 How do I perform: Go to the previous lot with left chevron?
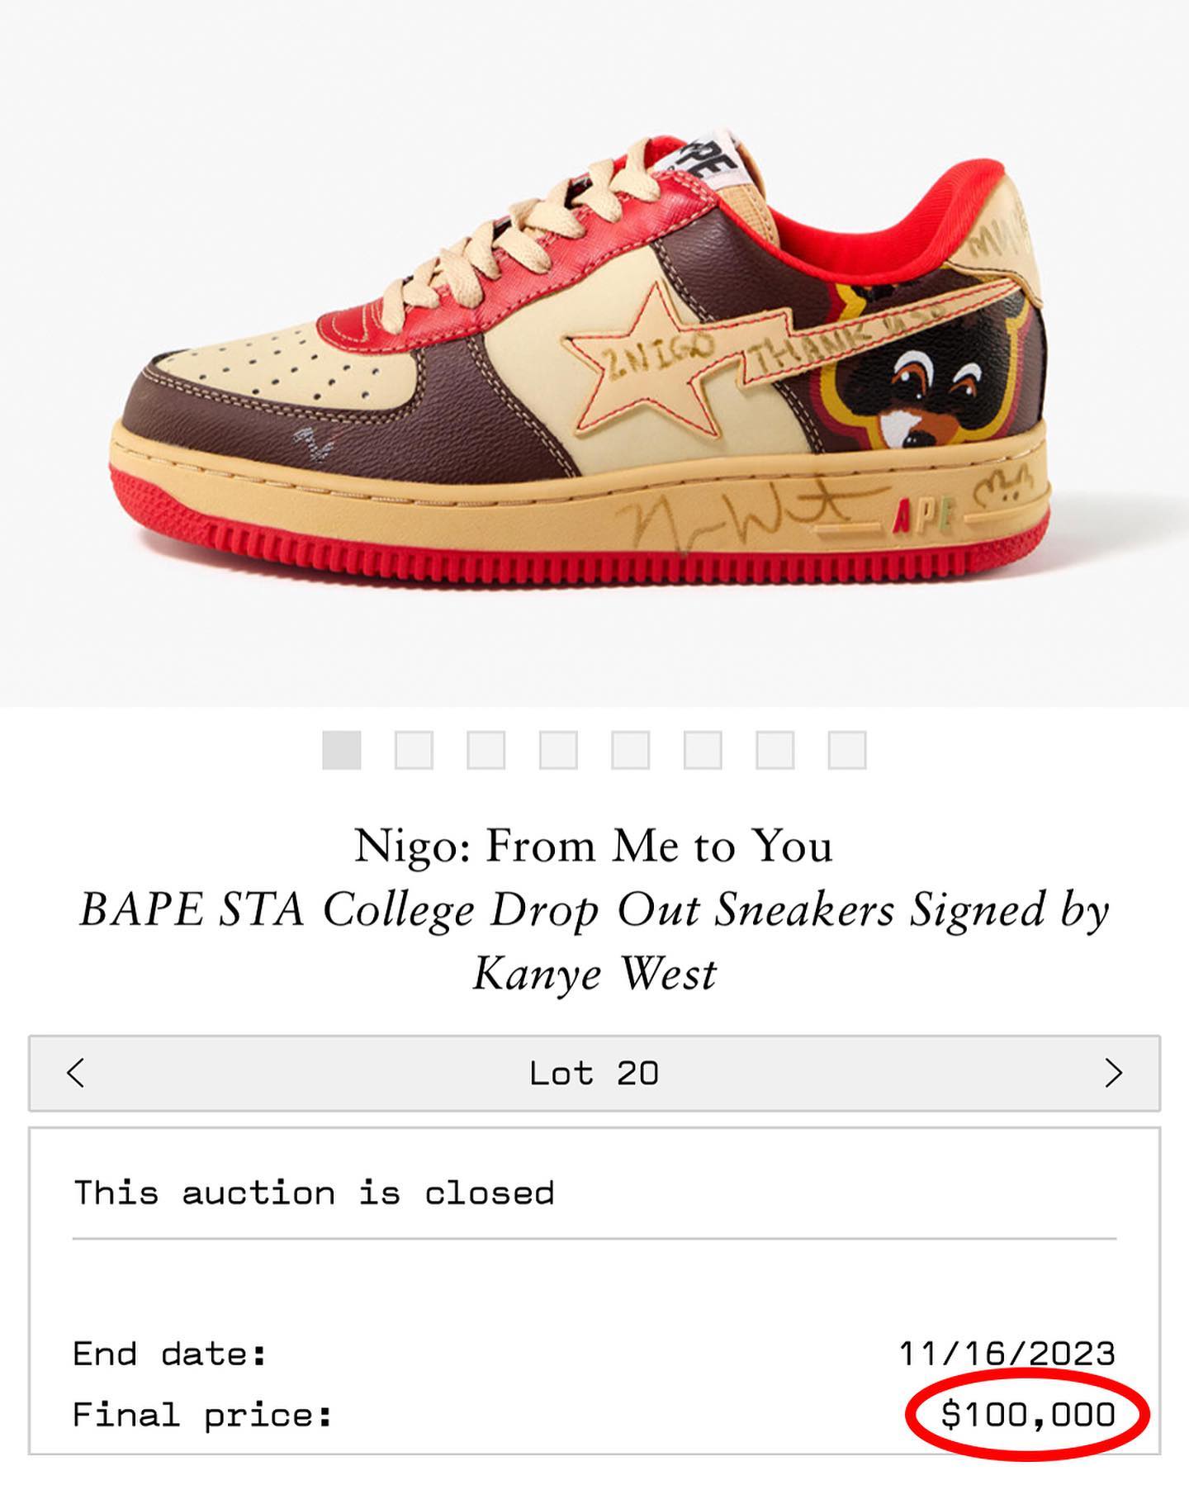pos(76,1074)
